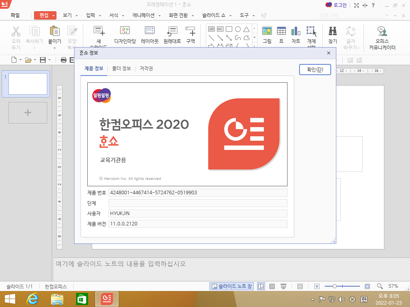
Task: Select the rectangle shape in shape gallery
Action: point(229,29)
